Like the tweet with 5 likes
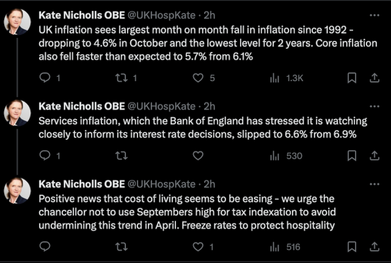The width and height of the screenshot is (391, 263). 198,77
